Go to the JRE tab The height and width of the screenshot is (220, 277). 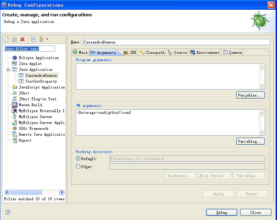pyautogui.click(x=130, y=52)
